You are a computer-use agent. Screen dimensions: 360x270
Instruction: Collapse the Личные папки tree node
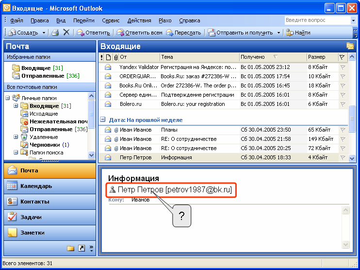(8, 98)
